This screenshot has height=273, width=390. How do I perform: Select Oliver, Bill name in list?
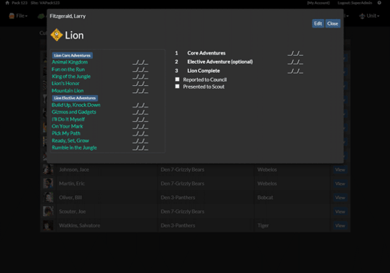(x=70, y=198)
